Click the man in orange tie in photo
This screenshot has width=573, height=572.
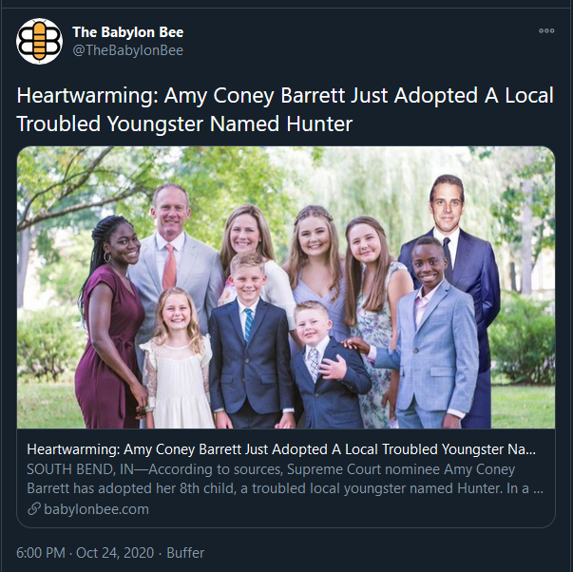tap(174, 256)
